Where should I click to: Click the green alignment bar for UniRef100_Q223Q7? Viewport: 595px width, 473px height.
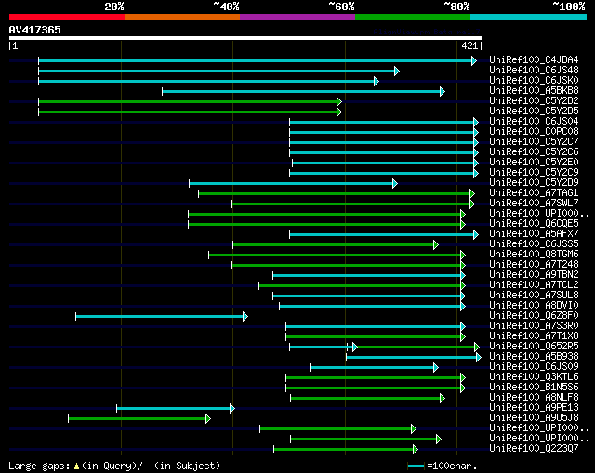346,450
